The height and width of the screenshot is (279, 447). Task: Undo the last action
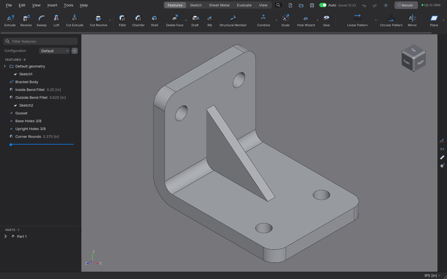click(364, 5)
